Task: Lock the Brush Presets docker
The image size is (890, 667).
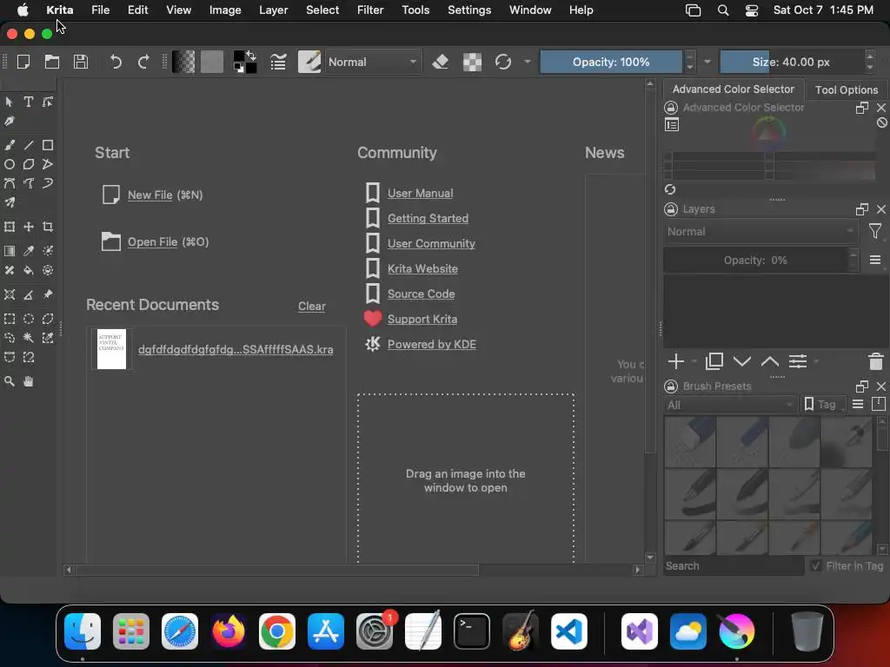Action: (x=671, y=386)
